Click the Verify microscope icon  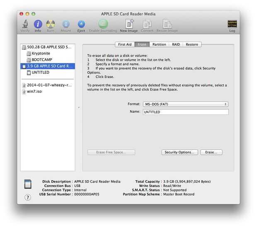pos(25,24)
